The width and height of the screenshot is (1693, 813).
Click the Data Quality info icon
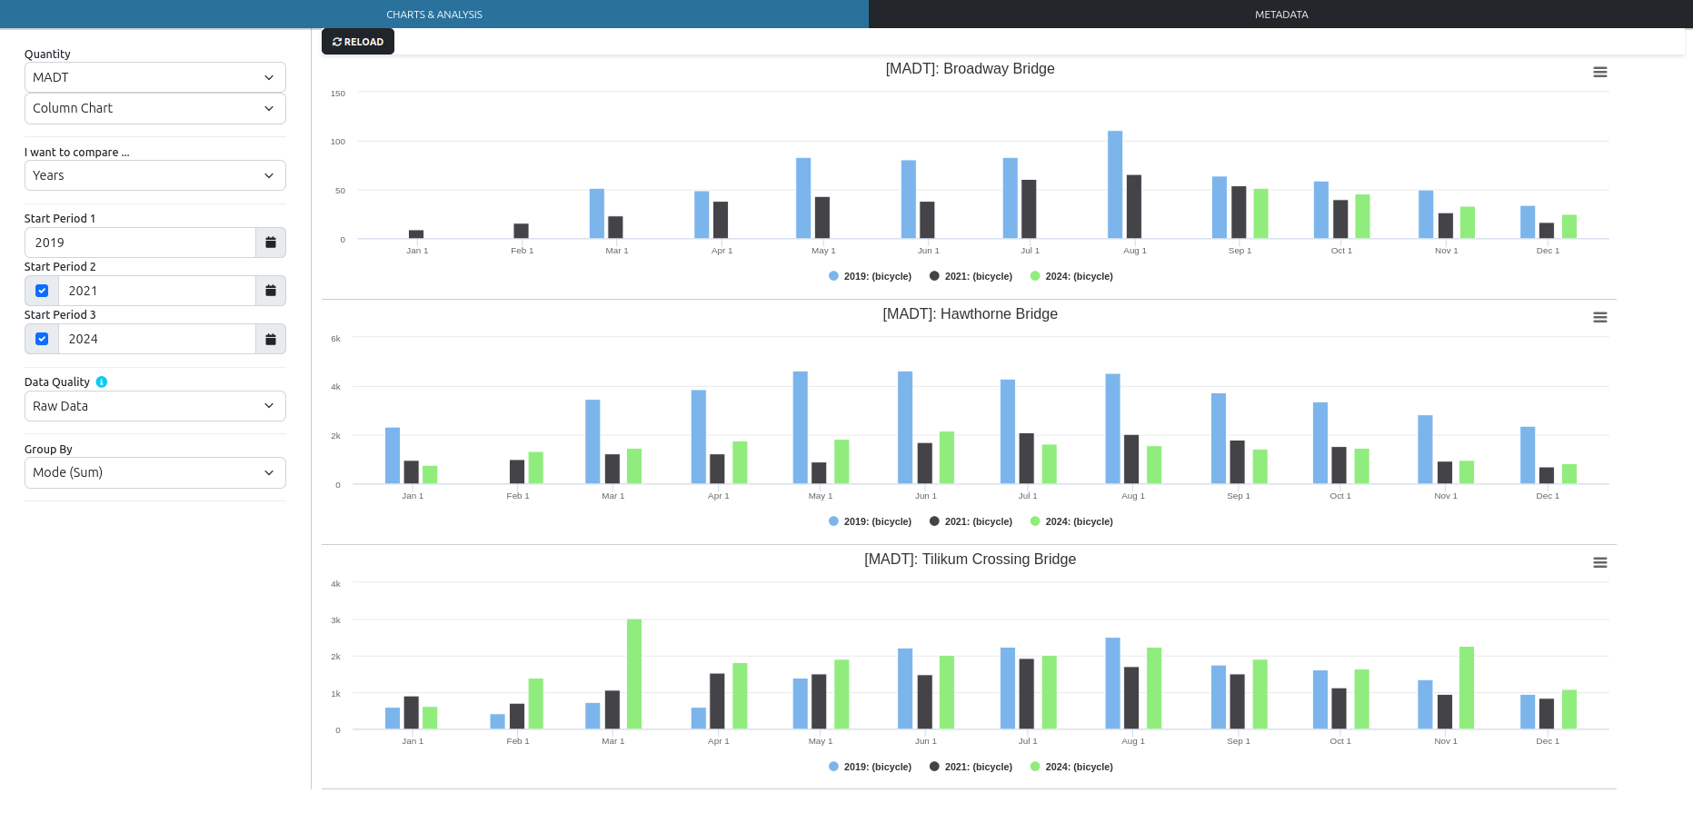point(102,382)
